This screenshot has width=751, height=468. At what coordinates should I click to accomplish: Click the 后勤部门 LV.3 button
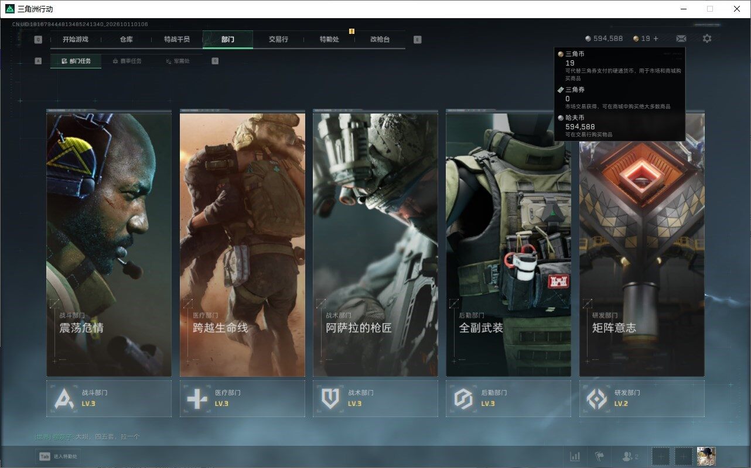click(x=508, y=398)
